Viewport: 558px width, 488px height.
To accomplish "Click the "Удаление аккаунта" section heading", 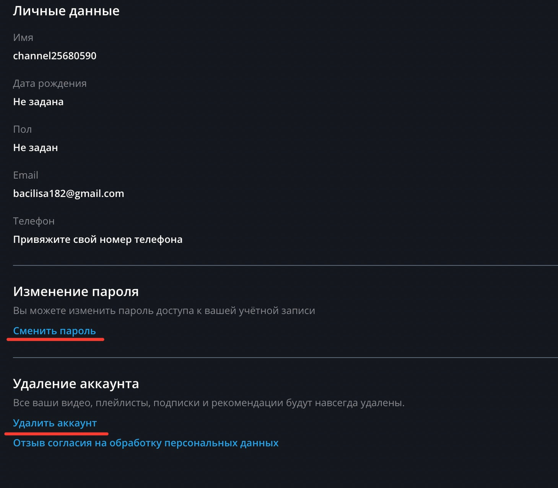I will coord(76,384).
